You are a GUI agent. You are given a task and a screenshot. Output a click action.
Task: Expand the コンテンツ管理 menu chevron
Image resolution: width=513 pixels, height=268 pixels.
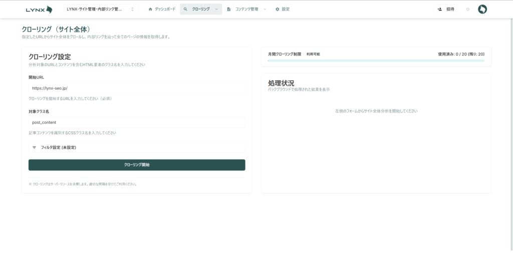[x=265, y=9]
